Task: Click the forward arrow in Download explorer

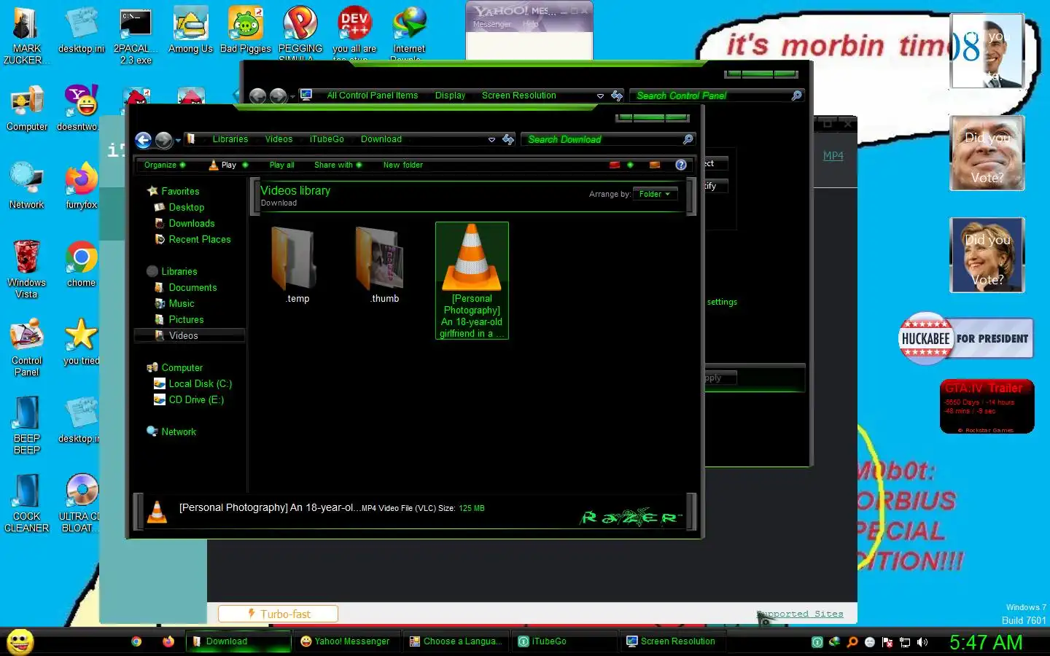Action: (x=164, y=140)
